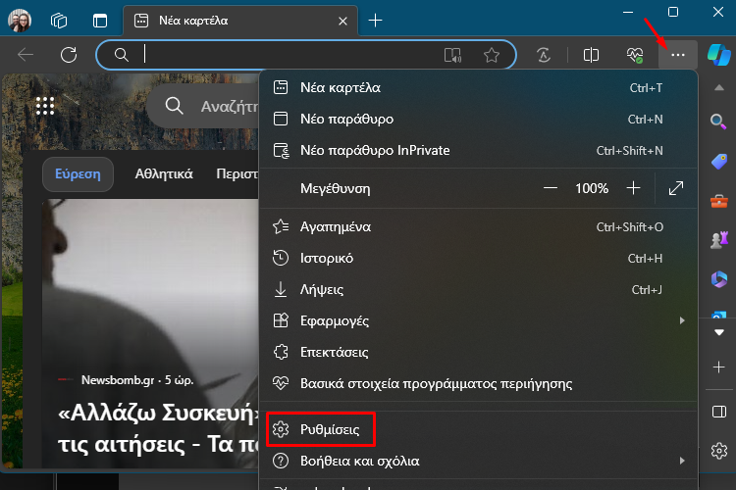Image resolution: width=736 pixels, height=490 pixels.
Task: Open the Copilot icon
Action: click(719, 55)
